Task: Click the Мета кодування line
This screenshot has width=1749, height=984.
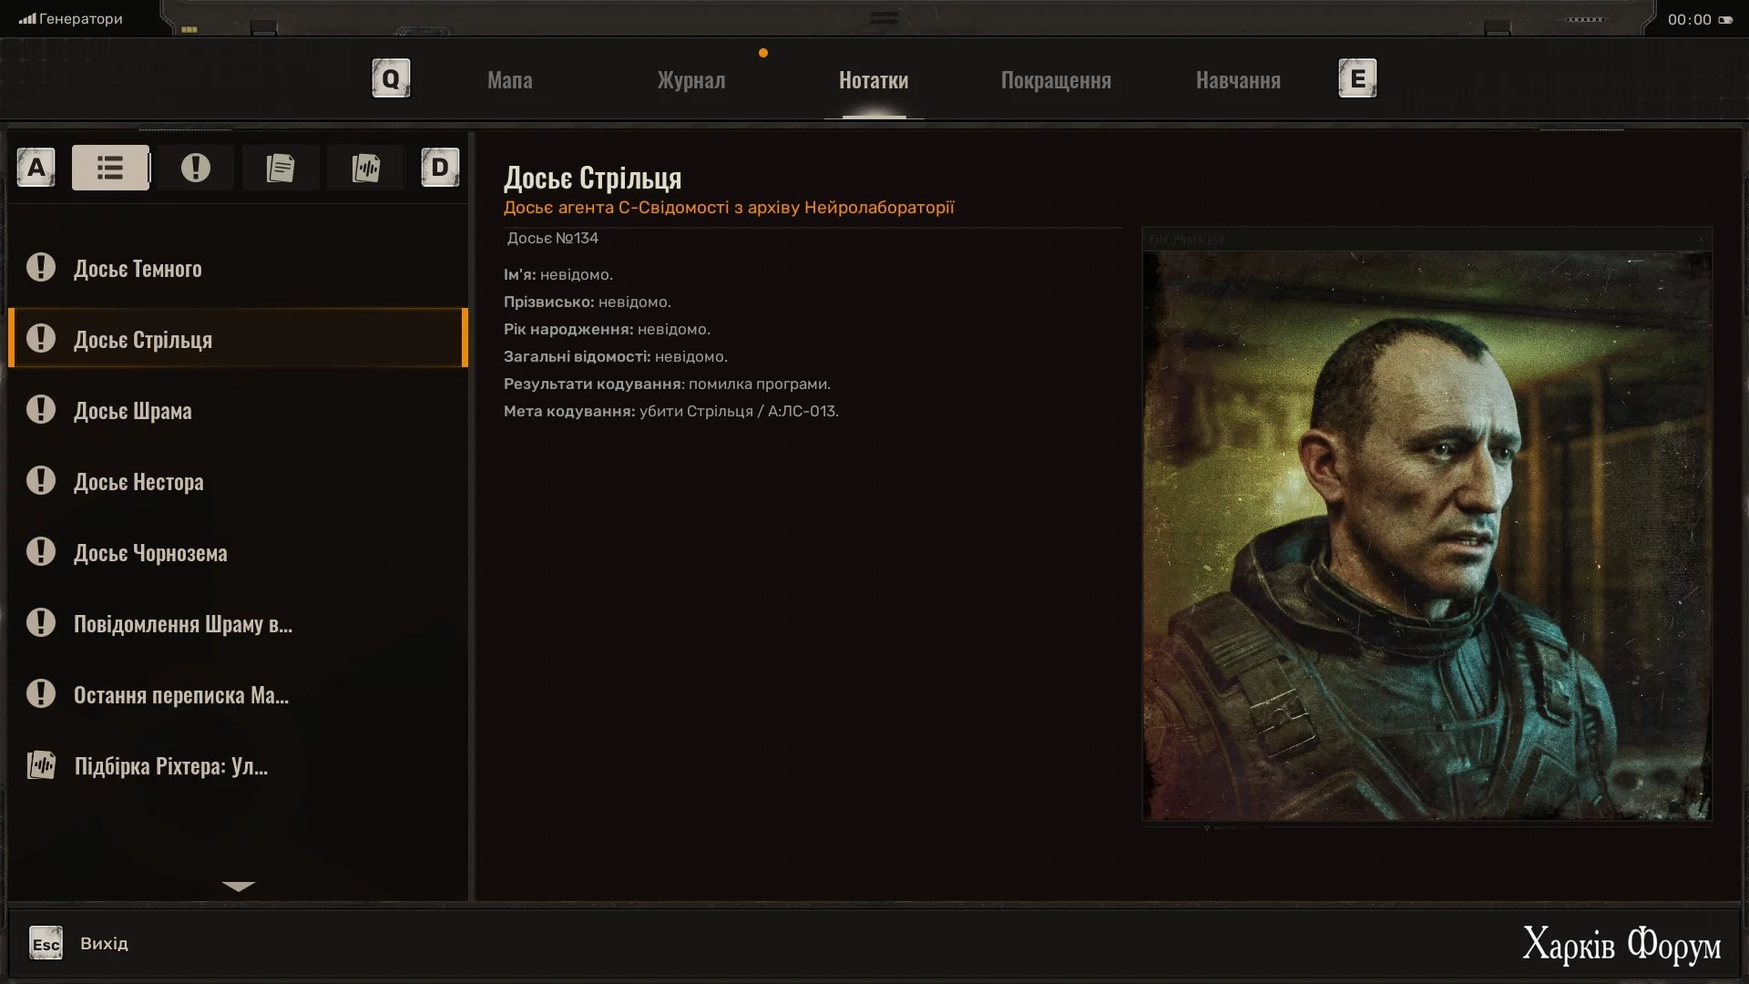Action: click(x=671, y=411)
